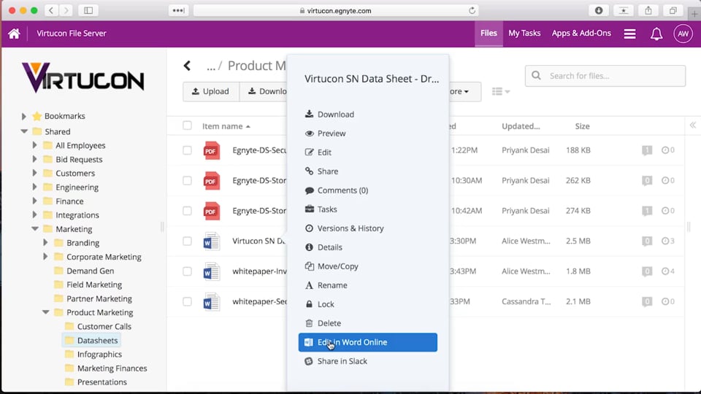Click Word icon of whitepaper-Sec file
Viewport: 701px width, 394px height.
211,301
